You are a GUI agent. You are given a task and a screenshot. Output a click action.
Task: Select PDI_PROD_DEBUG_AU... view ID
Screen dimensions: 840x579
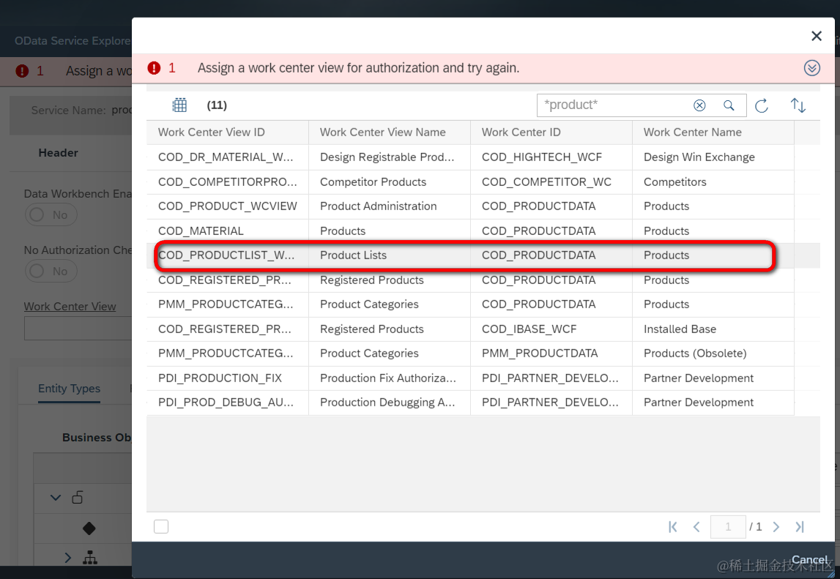pyautogui.click(x=226, y=403)
